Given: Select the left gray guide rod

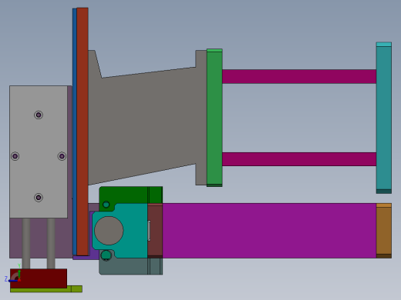Looking at the screenshot, I should click(x=26, y=244).
